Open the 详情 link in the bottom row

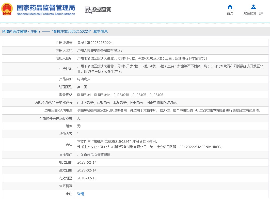click(81, 194)
